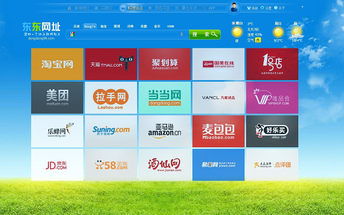
Task: Select the 百度 search engine tab
Action: pyautogui.click(x=76, y=26)
